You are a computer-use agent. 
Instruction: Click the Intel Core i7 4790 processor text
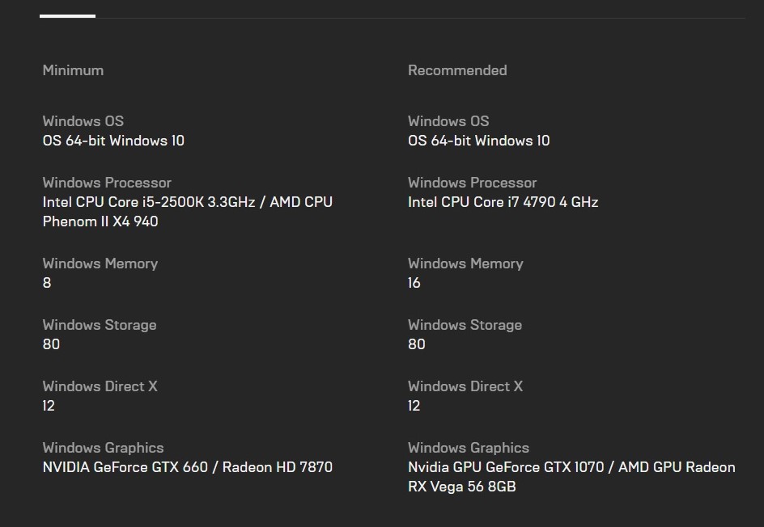[503, 202]
